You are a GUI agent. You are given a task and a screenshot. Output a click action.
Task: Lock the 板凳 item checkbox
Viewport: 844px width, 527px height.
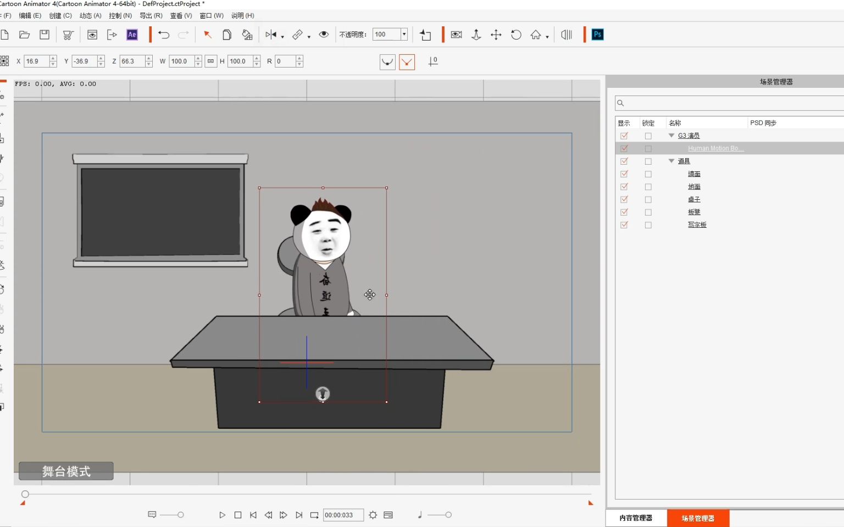[x=648, y=212]
